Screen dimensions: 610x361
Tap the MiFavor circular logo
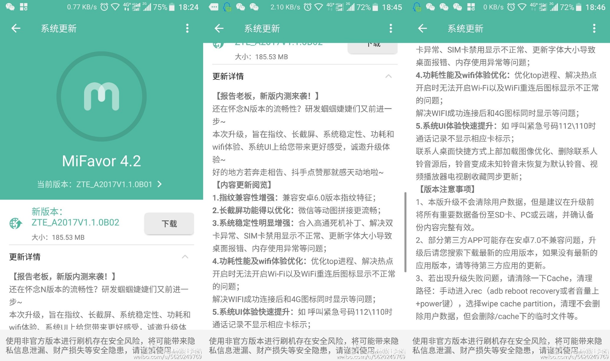(101, 96)
